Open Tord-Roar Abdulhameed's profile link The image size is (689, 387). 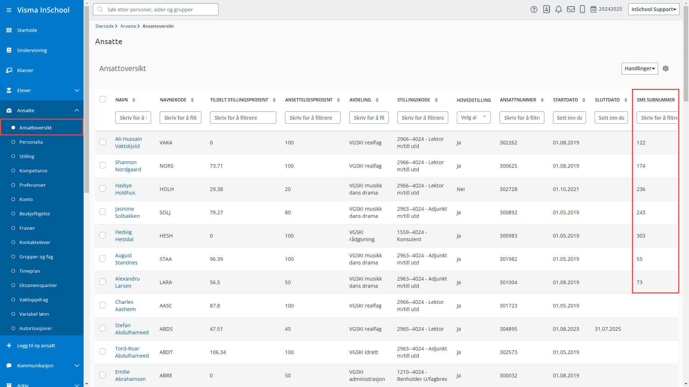[x=132, y=352]
